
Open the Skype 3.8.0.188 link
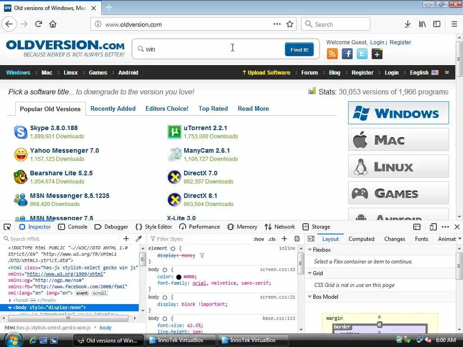click(x=54, y=128)
